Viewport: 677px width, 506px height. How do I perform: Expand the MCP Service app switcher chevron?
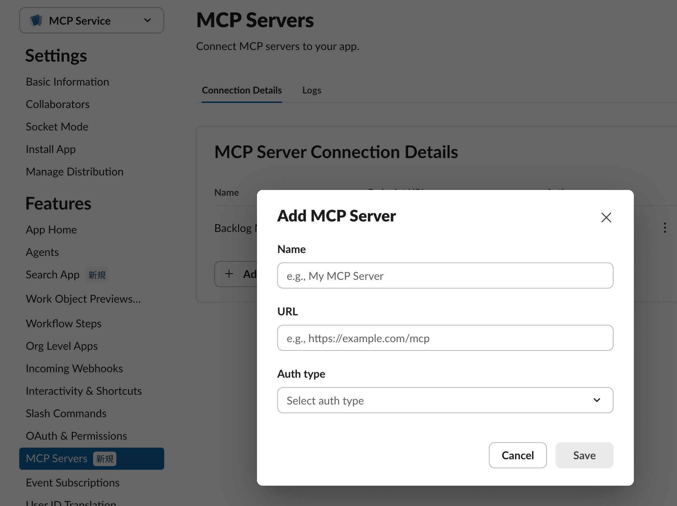(x=148, y=20)
